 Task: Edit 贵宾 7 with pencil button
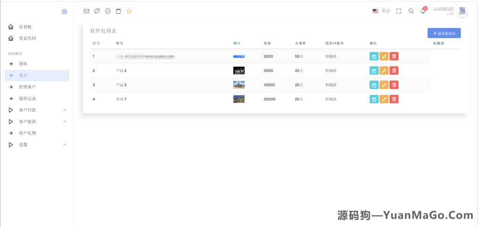[384, 99]
